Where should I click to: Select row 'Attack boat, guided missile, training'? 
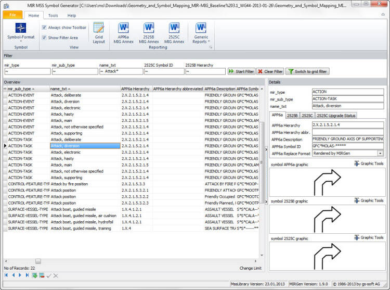[x=132, y=228]
